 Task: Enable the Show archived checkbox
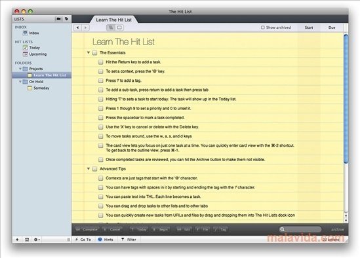click(x=263, y=28)
